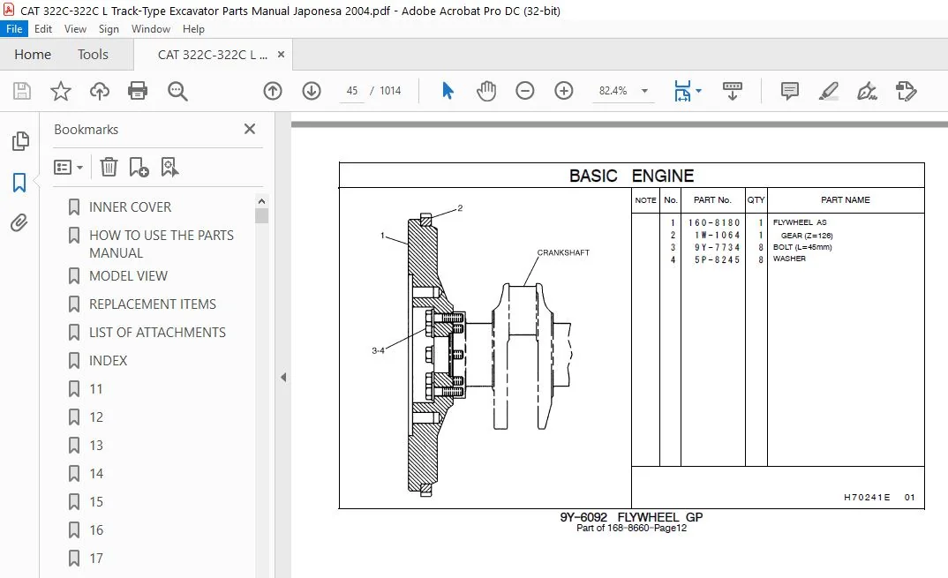The width and height of the screenshot is (948, 578).
Task: Go to next page arrow
Action: click(312, 91)
